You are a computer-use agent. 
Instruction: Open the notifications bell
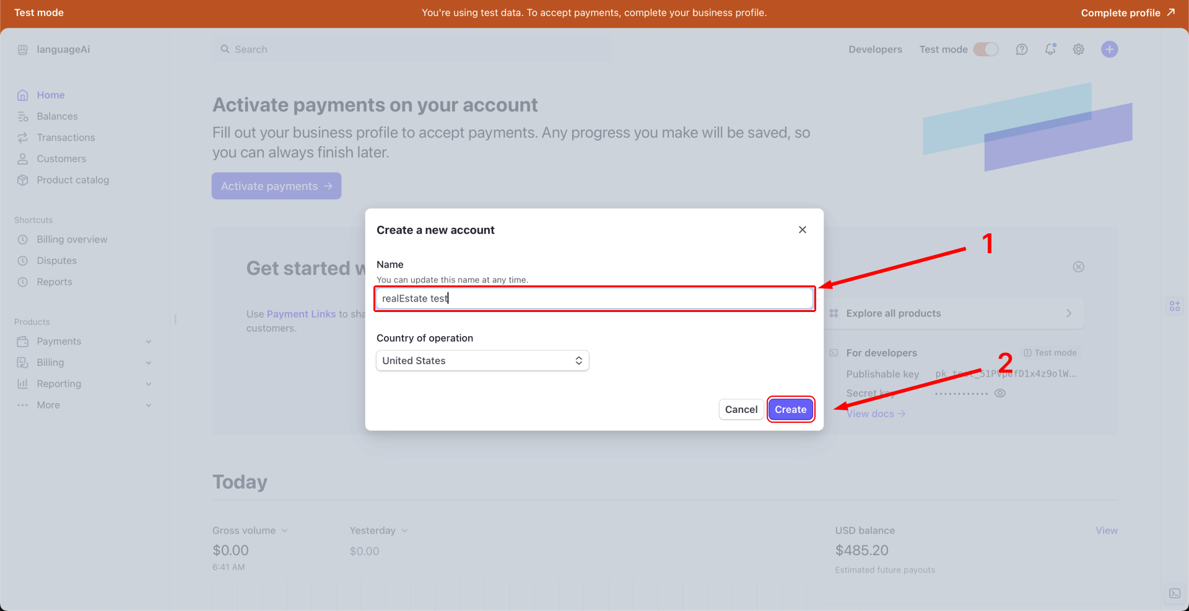[x=1050, y=50]
